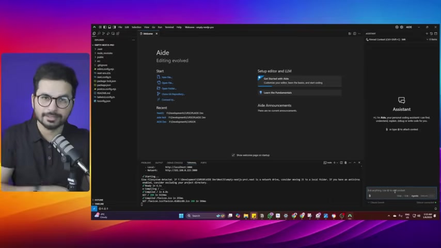Open WhatsApp from the taskbar
441x248 pixels.
point(270,215)
